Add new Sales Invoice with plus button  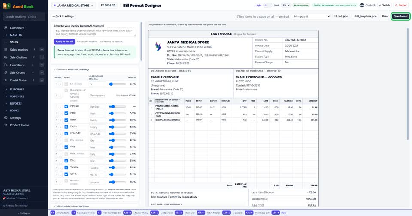(42, 50)
